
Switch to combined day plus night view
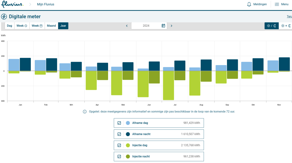[x=286, y=26]
